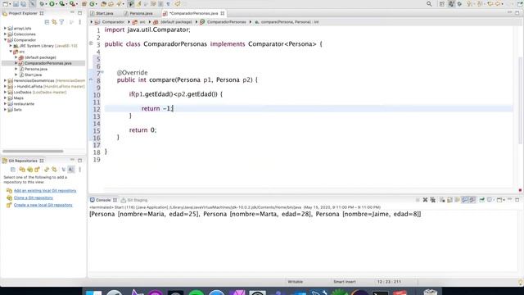
Task: Run the program with the green Run button
Action: point(52,4)
